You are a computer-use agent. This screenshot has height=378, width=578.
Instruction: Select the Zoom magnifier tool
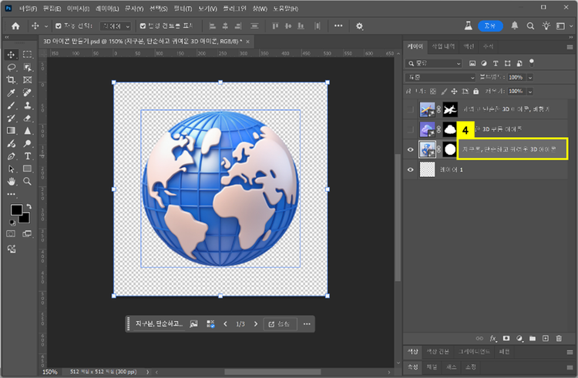point(27,181)
